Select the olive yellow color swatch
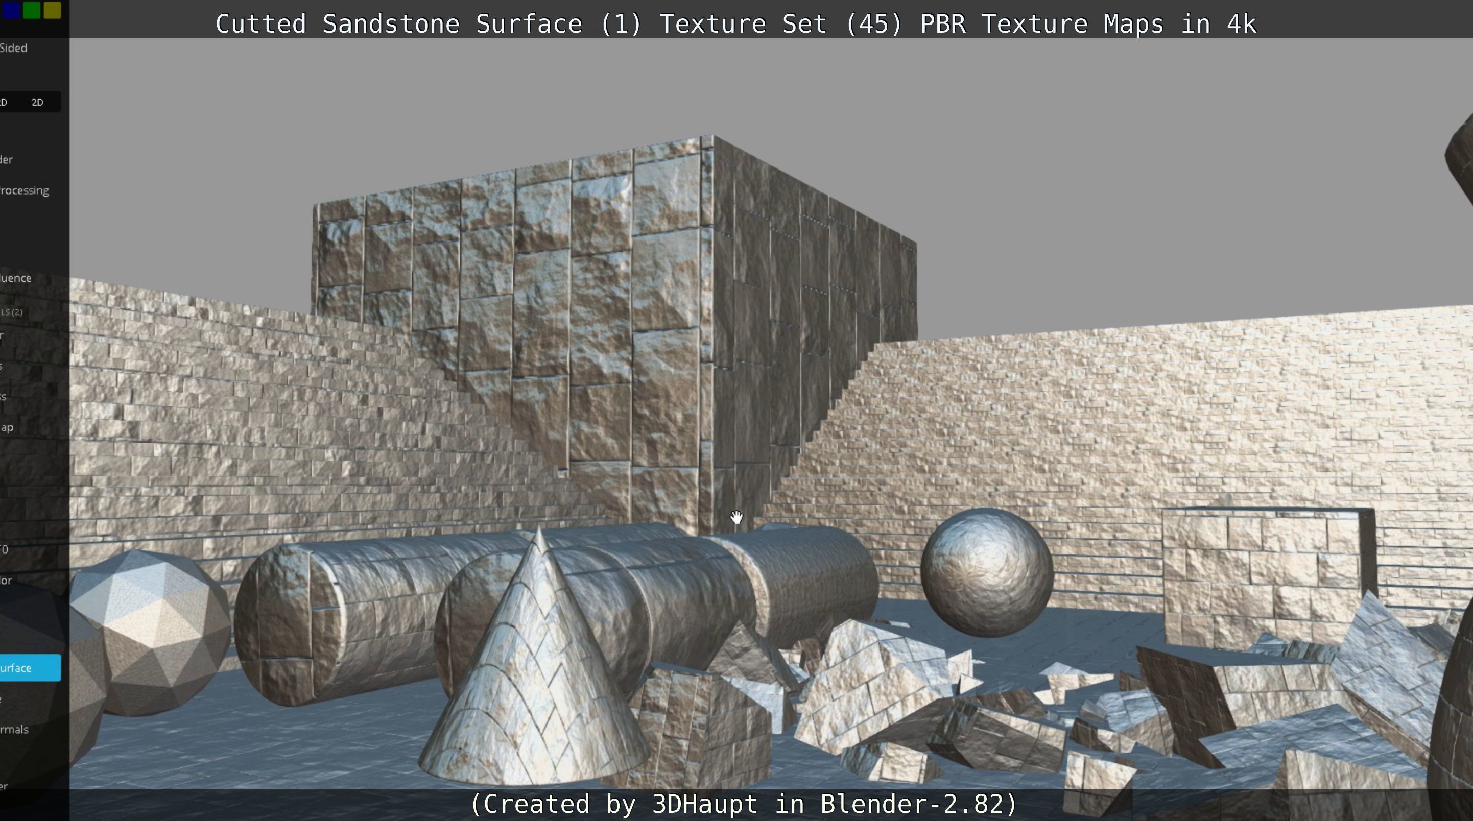Image resolution: width=1473 pixels, height=821 pixels. (52, 10)
